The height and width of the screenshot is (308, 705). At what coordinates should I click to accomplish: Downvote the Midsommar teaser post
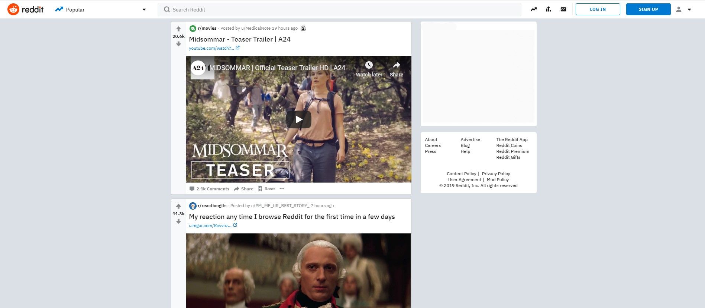[x=178, y=44]
